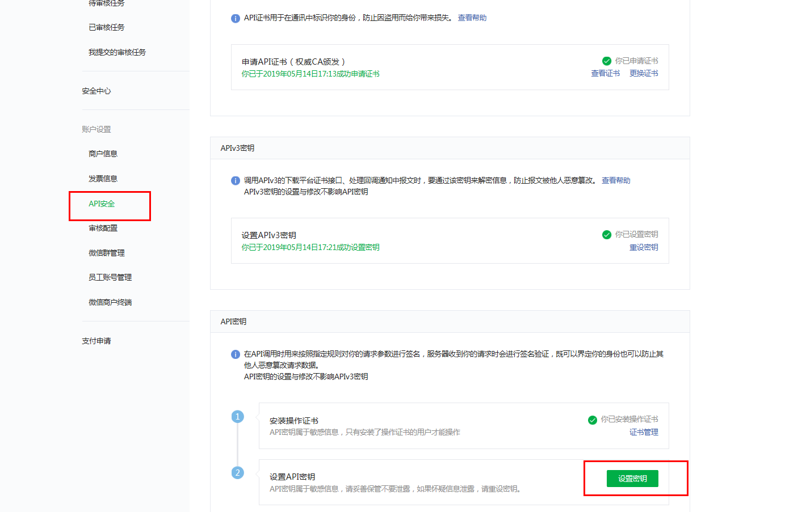
Task: Open 发票信息 page
Action: (103, 179)
